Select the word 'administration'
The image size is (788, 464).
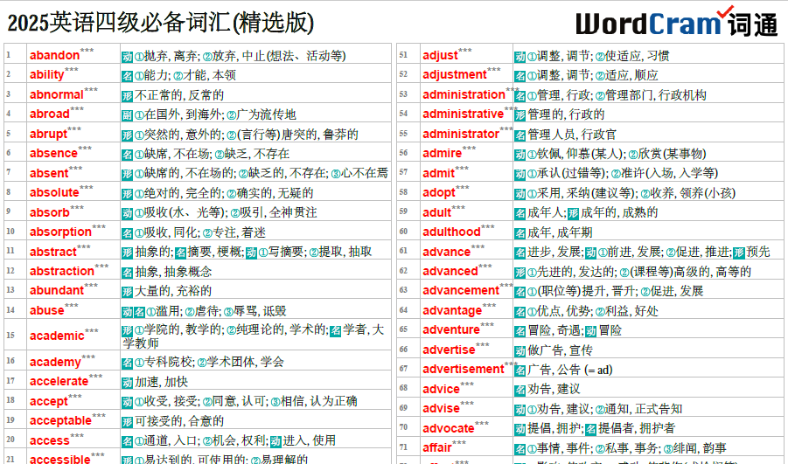point(464,94)
